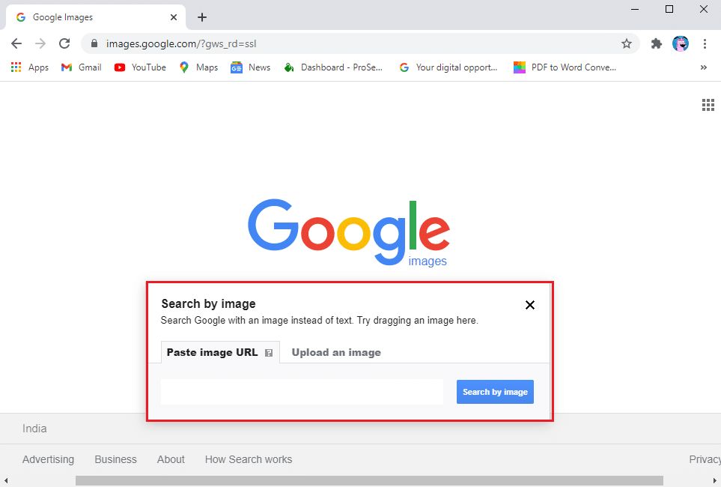The image size is (721, 487).
Task: Open the Google apps grid
Action: [708, 104]
